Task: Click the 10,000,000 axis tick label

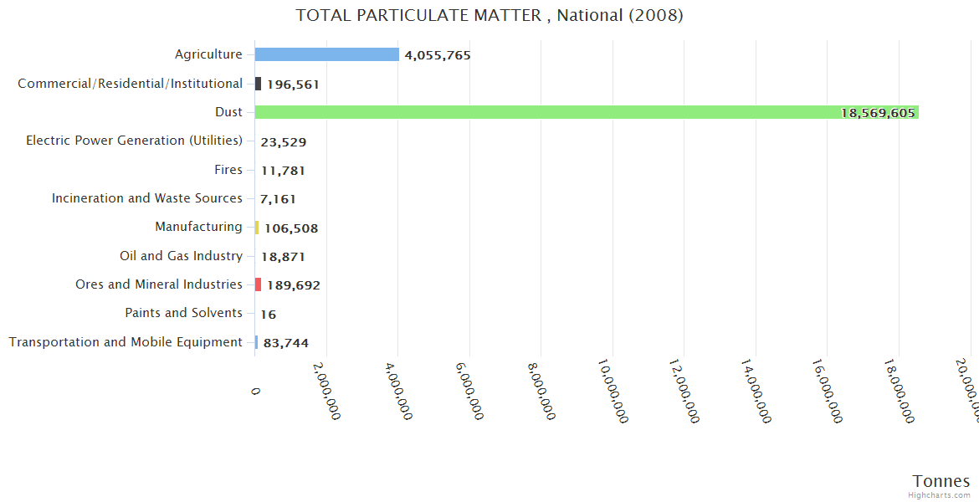Action: [613, 391]
